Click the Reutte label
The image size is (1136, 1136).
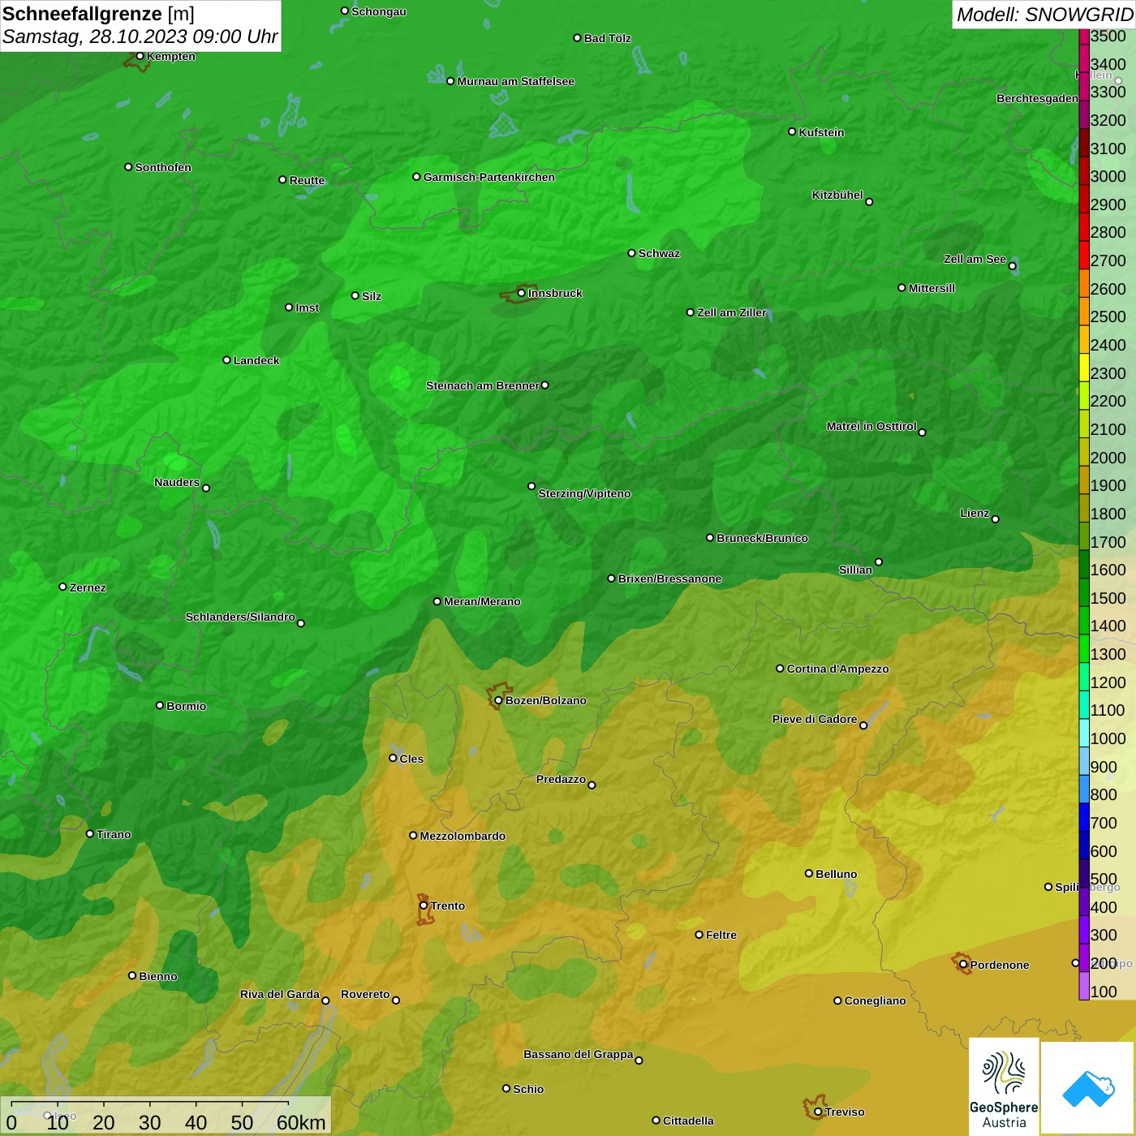coord(307,180)
